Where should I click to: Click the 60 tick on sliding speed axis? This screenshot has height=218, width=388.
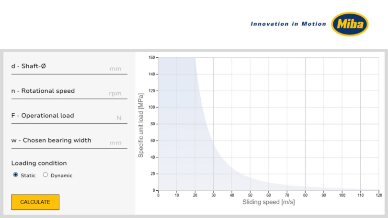[268, 195]
